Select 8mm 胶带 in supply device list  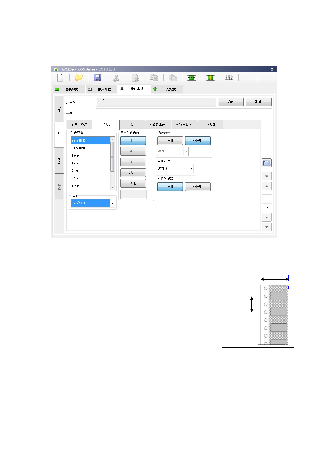pyautogui.click(x=91, y=148)
